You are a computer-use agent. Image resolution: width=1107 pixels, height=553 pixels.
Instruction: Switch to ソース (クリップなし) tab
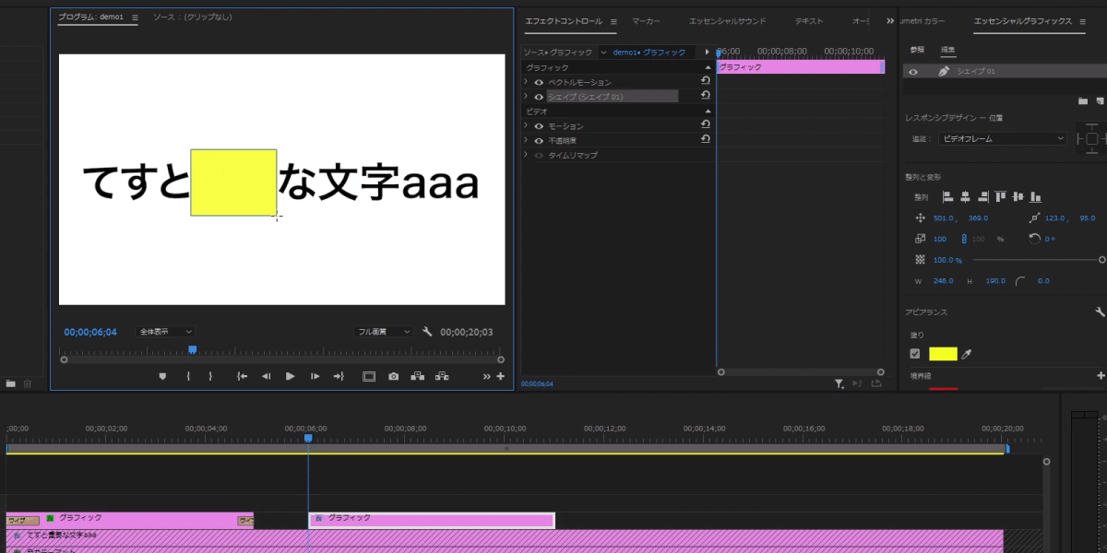[x=193, y=18]
